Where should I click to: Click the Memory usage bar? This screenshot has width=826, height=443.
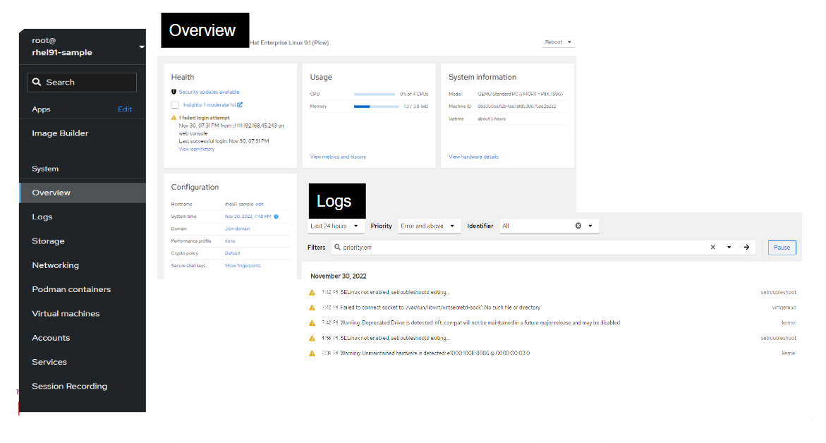coord(376,107)
